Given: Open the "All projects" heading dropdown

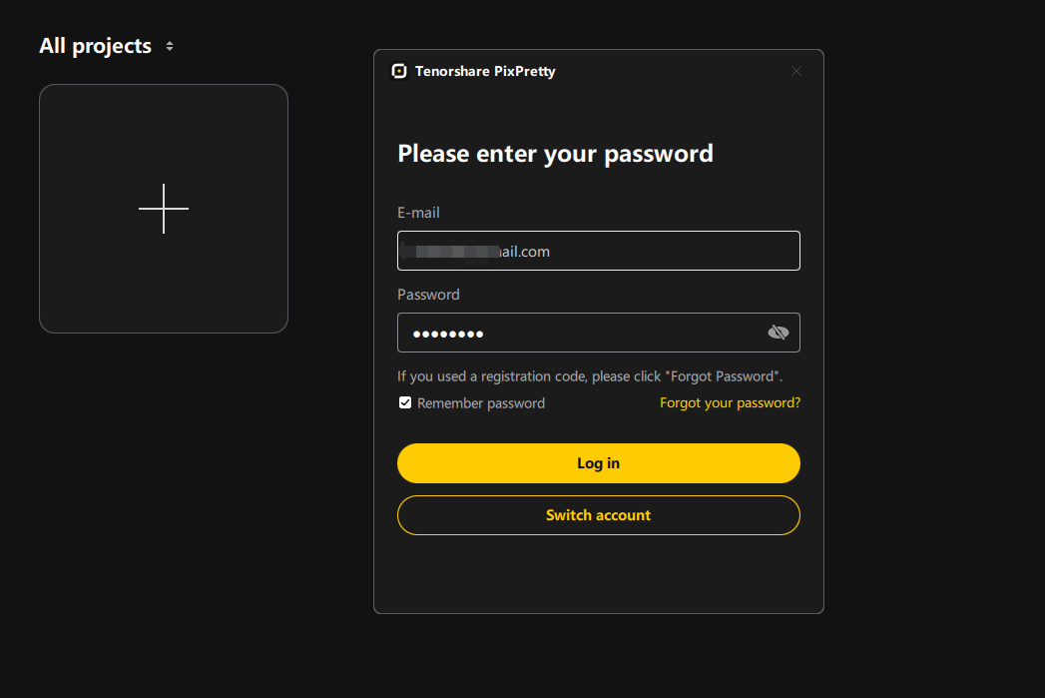Looking at the screenshot, I should point(96,46).
